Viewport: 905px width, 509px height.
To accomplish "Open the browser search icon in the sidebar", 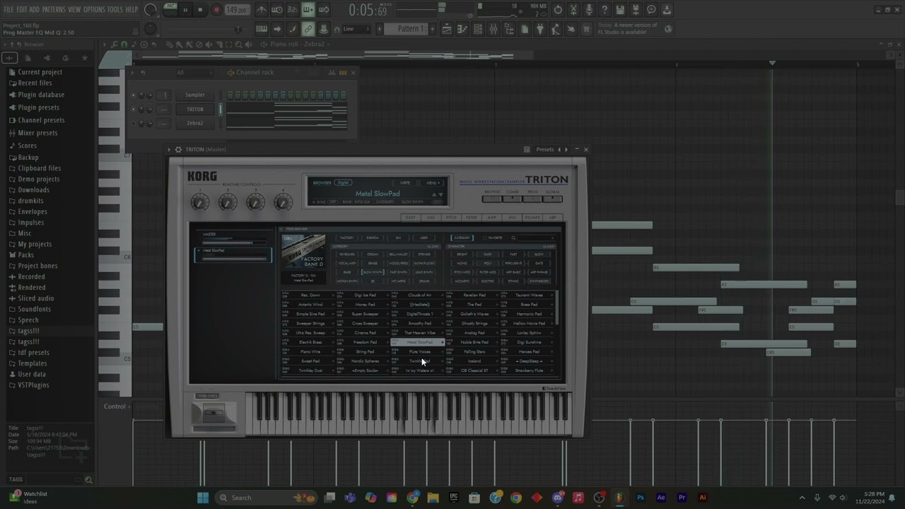I will pyautogui.click(x=88, y=480).
